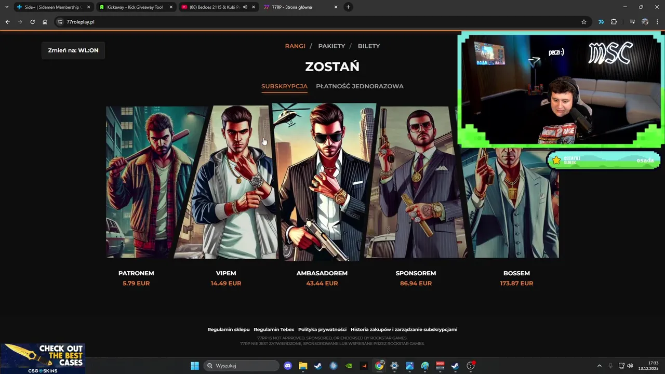Screen dimensions: 665x374
Task: Click the 86.94 EUR price
Action: (416, 284)
